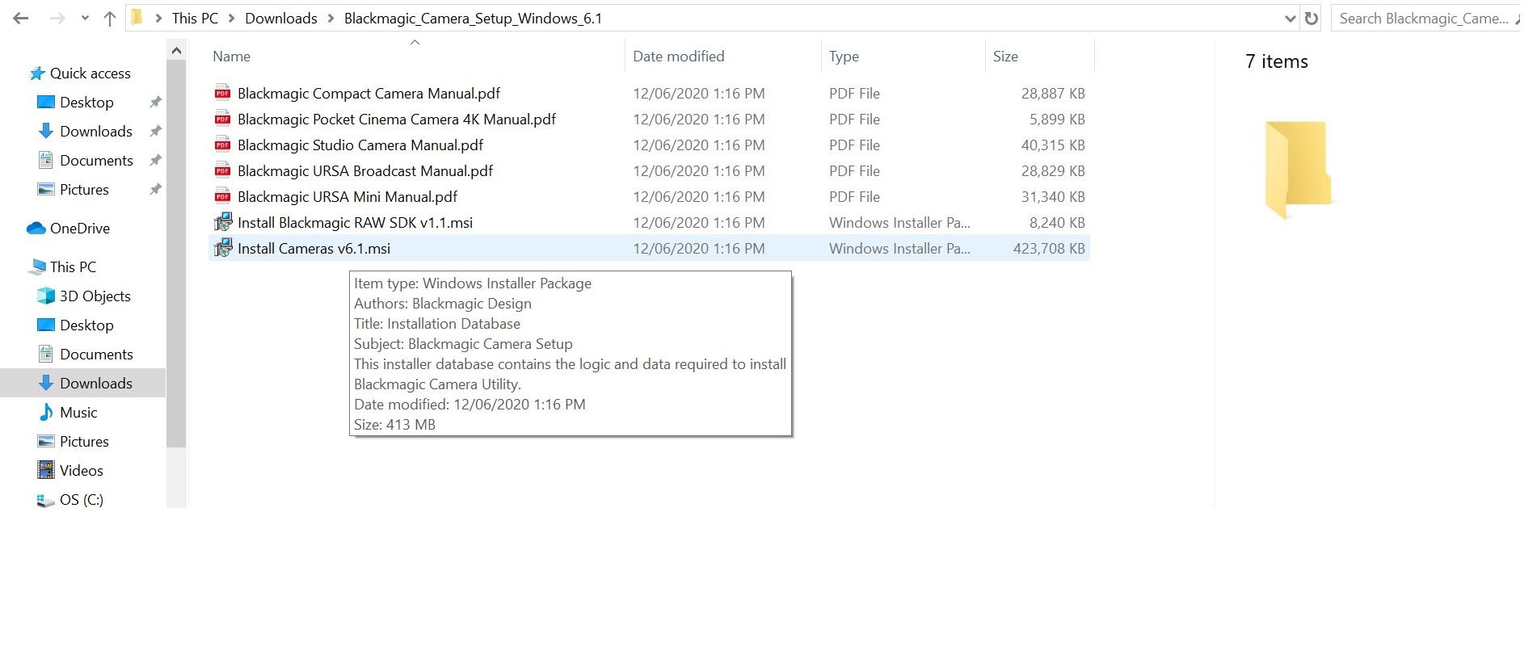The image size is (1537, 659).
Task: Click the installer icon of Install Cameras v6.1
Action: 222,248
